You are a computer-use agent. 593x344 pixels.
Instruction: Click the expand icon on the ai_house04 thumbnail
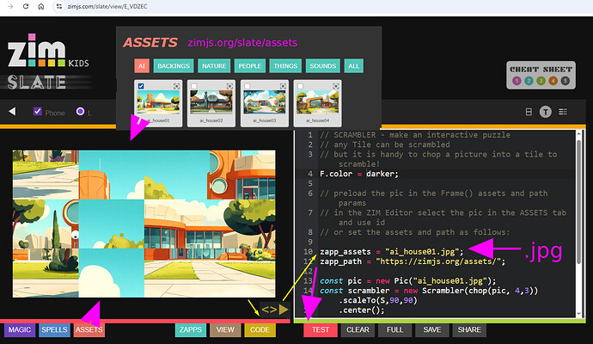click(336, 86)
